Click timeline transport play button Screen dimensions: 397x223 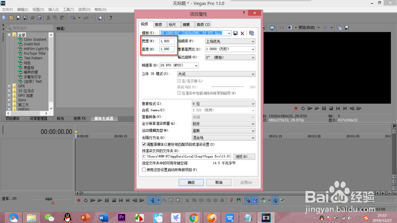[100, 200]
